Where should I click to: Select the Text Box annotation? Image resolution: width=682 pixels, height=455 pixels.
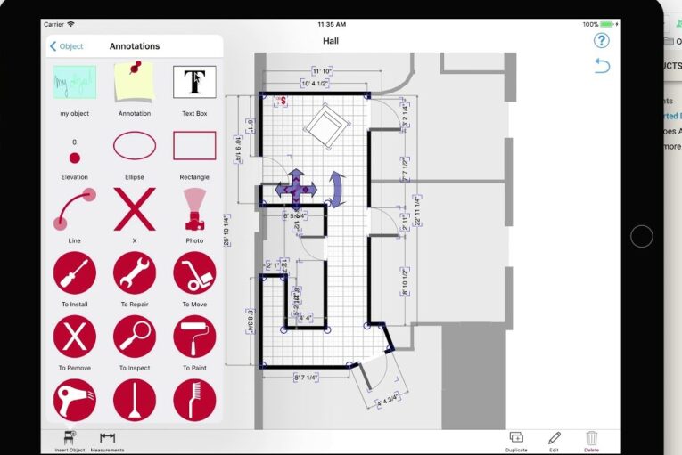click(194, 82)
